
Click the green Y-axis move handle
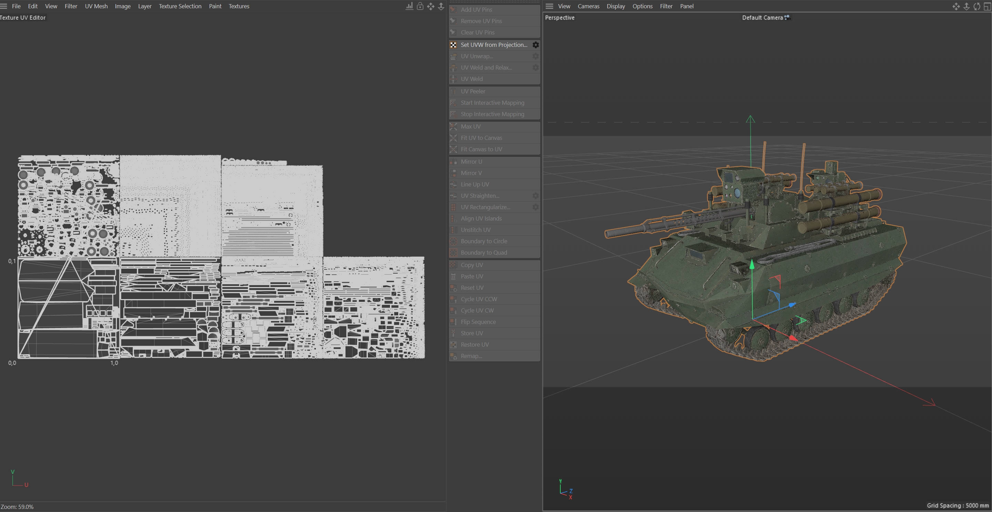752,265
